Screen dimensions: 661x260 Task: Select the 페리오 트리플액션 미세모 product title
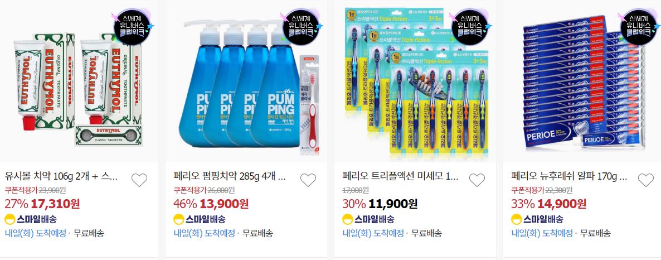pyautogui.click(x=401, y=176)
